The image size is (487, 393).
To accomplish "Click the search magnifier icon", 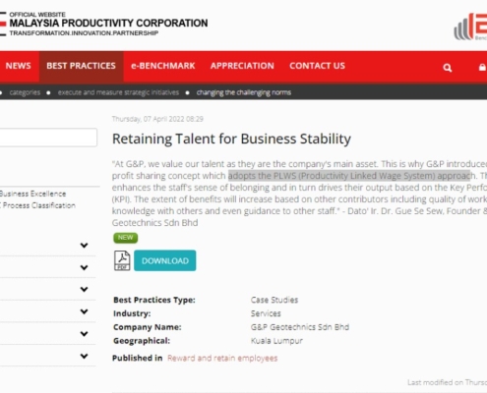I will point(448,68).
